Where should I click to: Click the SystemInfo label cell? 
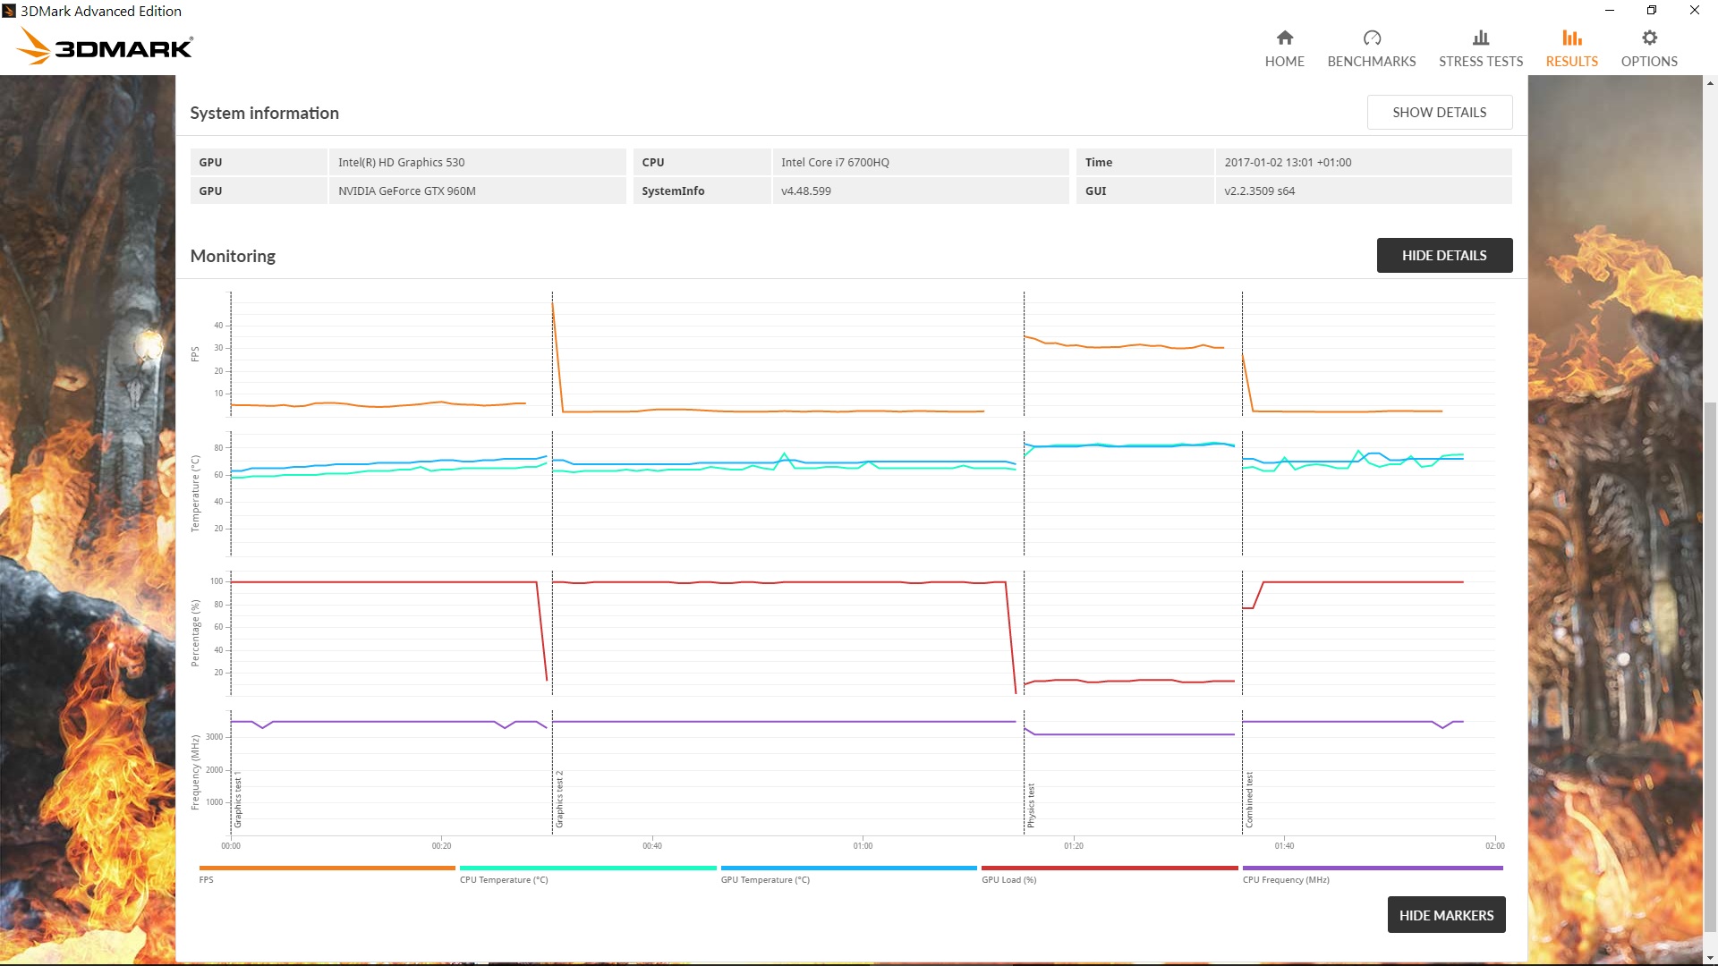click(x=702, y=191)
